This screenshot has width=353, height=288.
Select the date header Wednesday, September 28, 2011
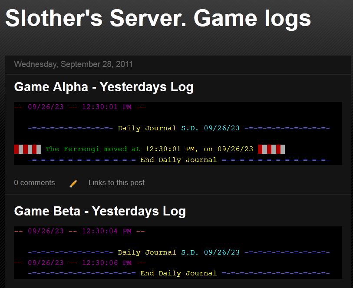coord(73,64)
